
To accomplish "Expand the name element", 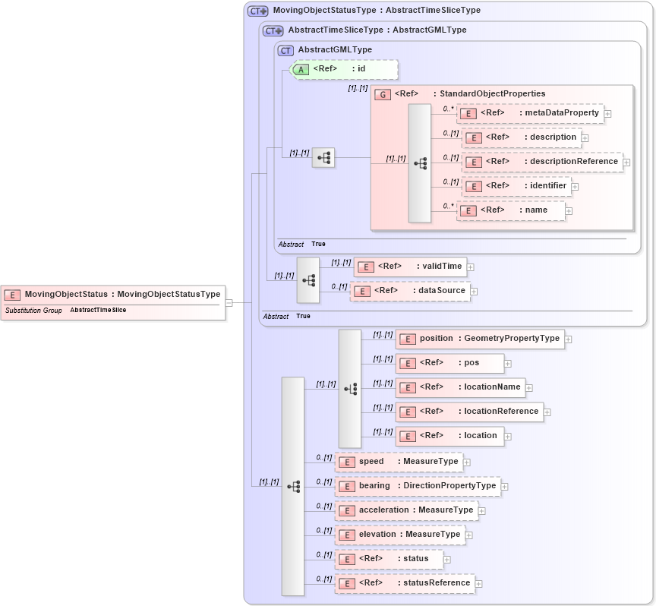I will click(x=569, y=211).
